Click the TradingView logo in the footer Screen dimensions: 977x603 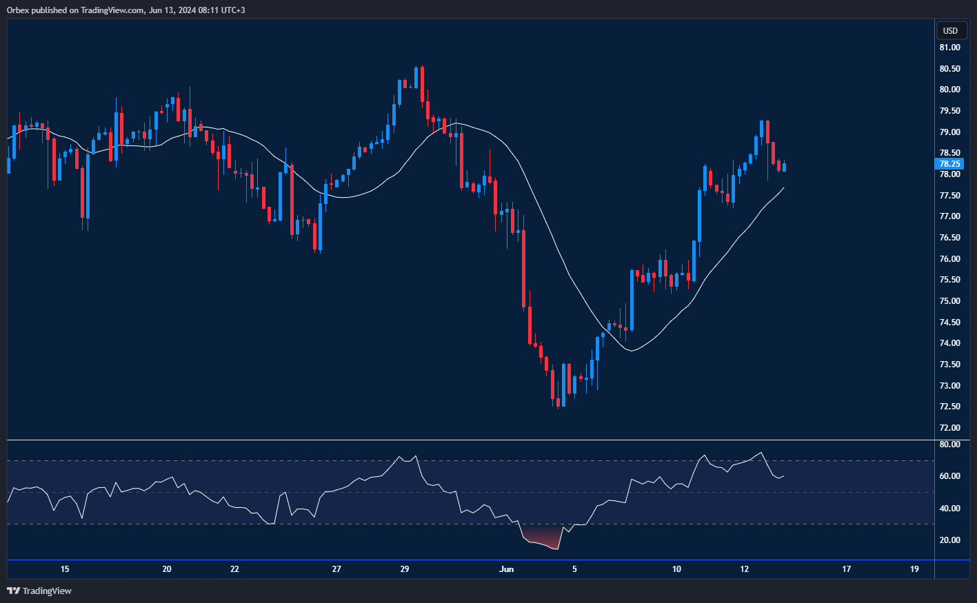pos(39,591)
